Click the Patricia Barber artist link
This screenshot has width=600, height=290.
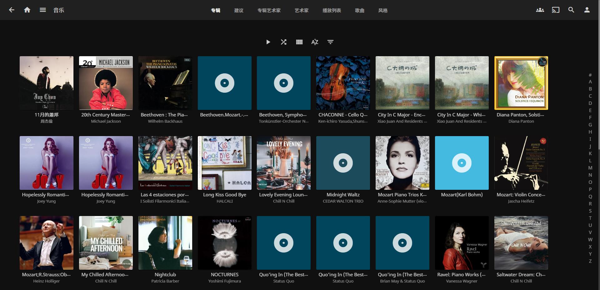(165, 281)
